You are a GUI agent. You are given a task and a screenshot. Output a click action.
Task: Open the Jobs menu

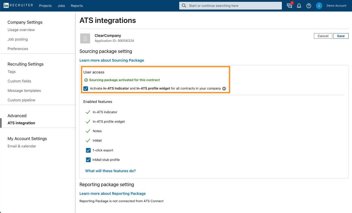pos(61,6)
